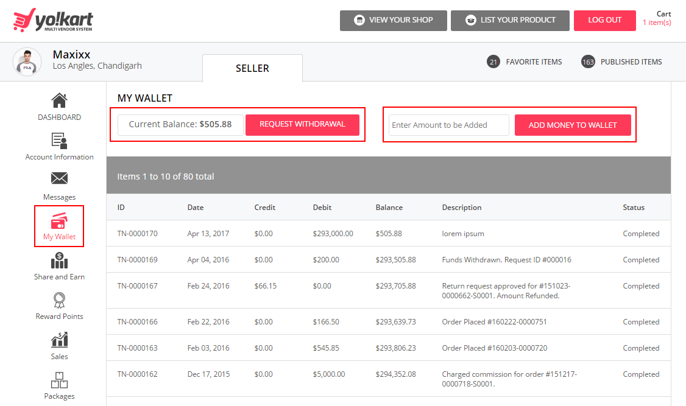Click the Completed status for TN-0000167
686x406 pixels.
[641, 286]
